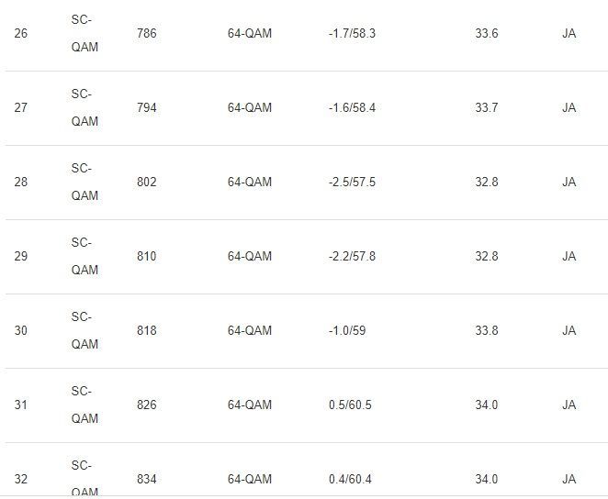The width and height of the screenshot is (608, 499).
Task: Select the 786 frequency cell
Action: click(x=146, y=34)
